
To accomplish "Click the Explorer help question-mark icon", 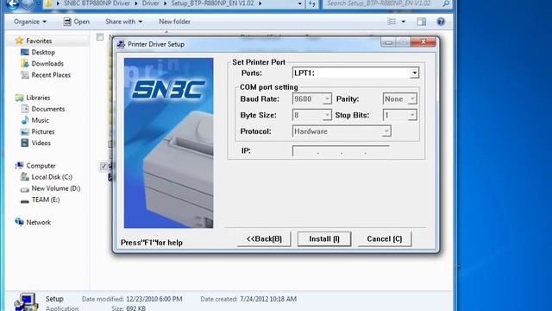I will pyautogui.click(x=441, y=22).
